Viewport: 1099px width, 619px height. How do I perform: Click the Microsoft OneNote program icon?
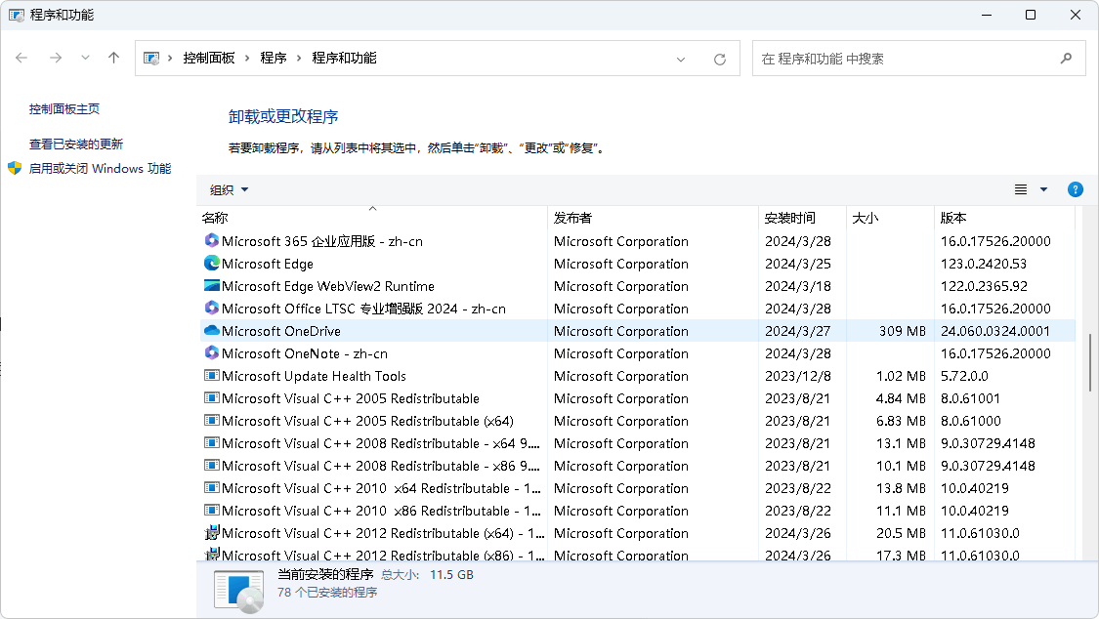pos(211,352)
